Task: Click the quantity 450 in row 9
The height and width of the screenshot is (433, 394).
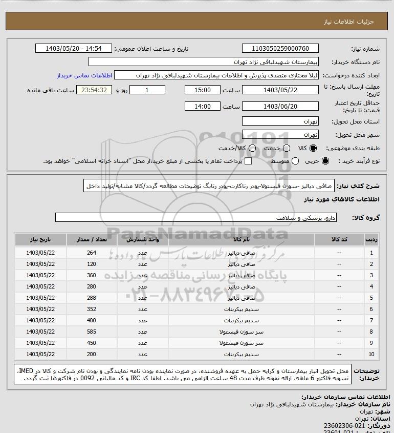Action: tap(92, 343)
